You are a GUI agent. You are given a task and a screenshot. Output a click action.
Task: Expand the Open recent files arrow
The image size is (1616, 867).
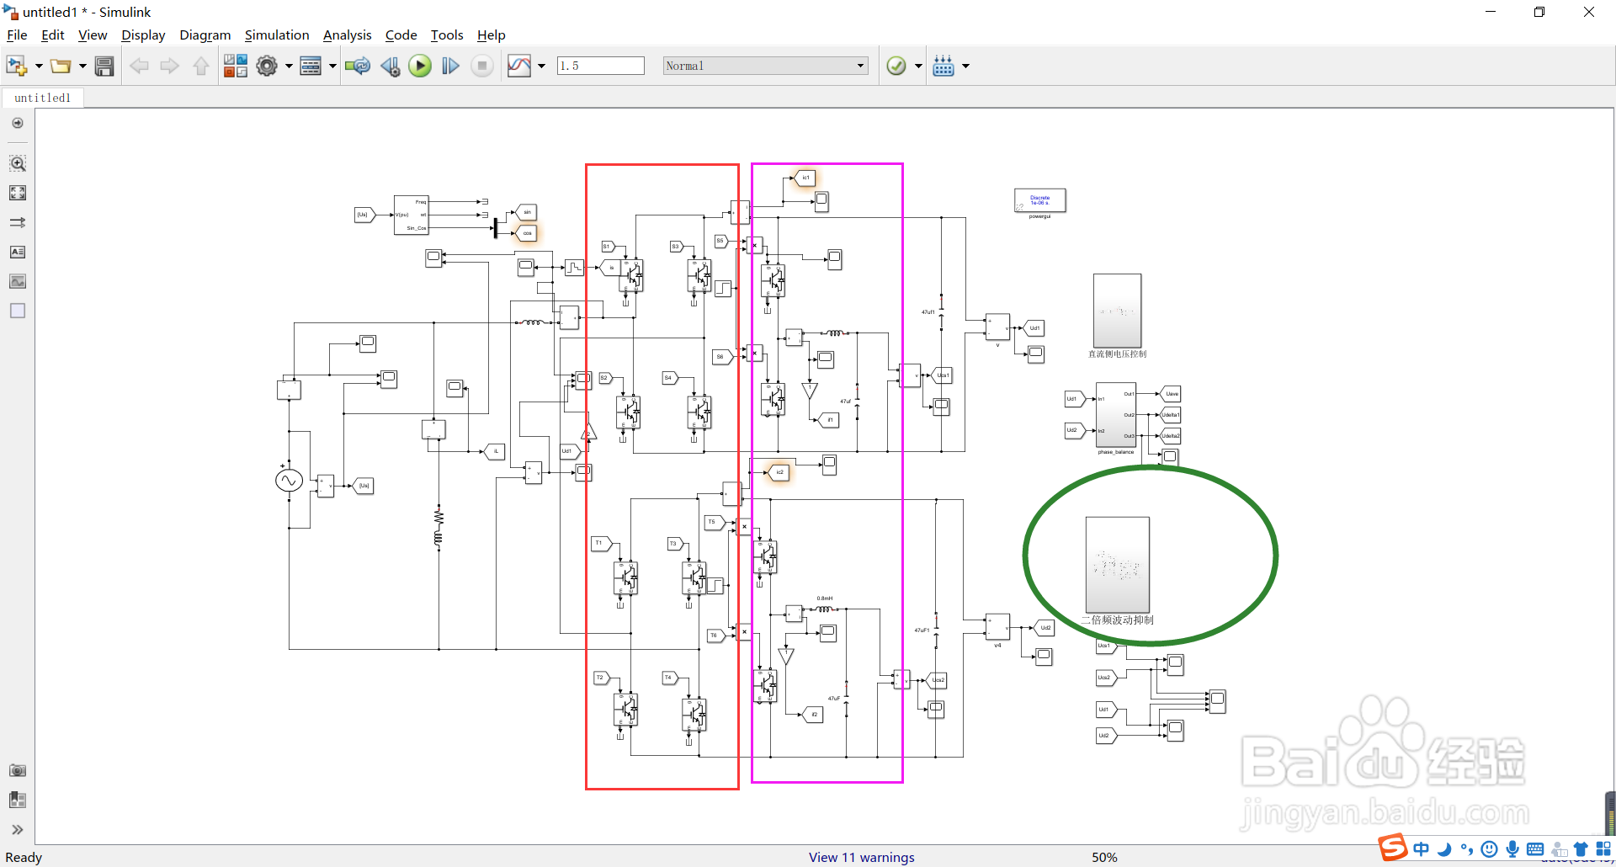pos(82,66)
